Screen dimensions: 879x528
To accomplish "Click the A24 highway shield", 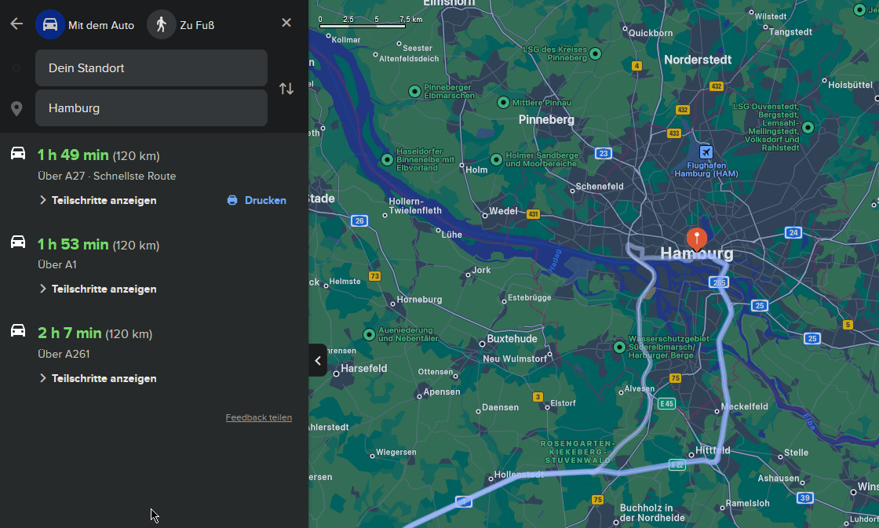I will (793, 232).
